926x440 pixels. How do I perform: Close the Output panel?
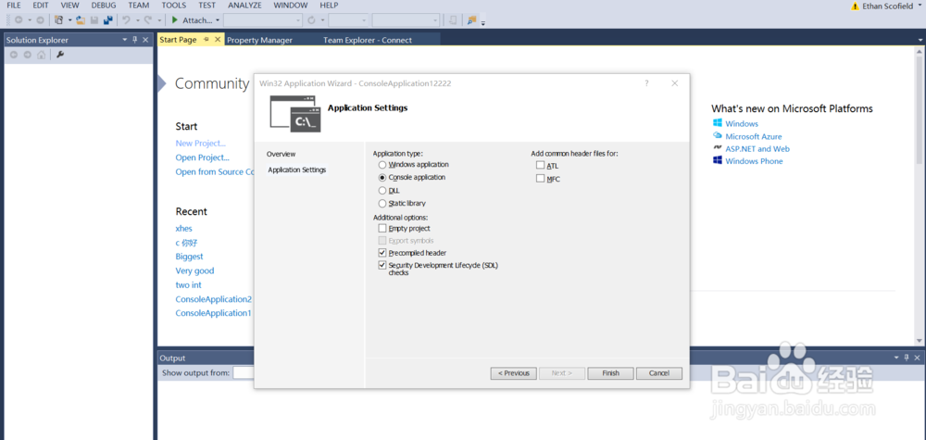[917, 358]
